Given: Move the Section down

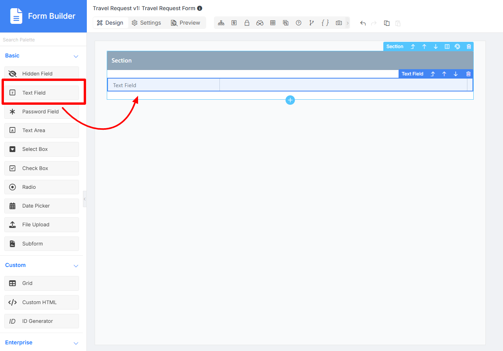Looking at the screenshot, I should [x=435, y=47].
